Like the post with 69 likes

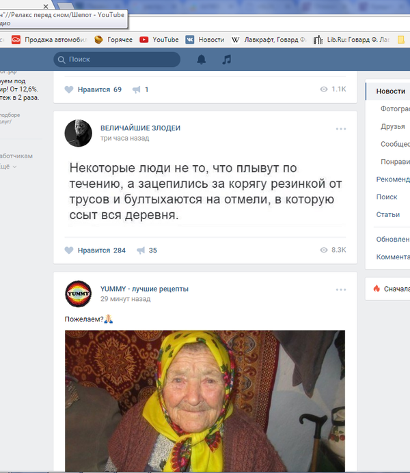93,89
